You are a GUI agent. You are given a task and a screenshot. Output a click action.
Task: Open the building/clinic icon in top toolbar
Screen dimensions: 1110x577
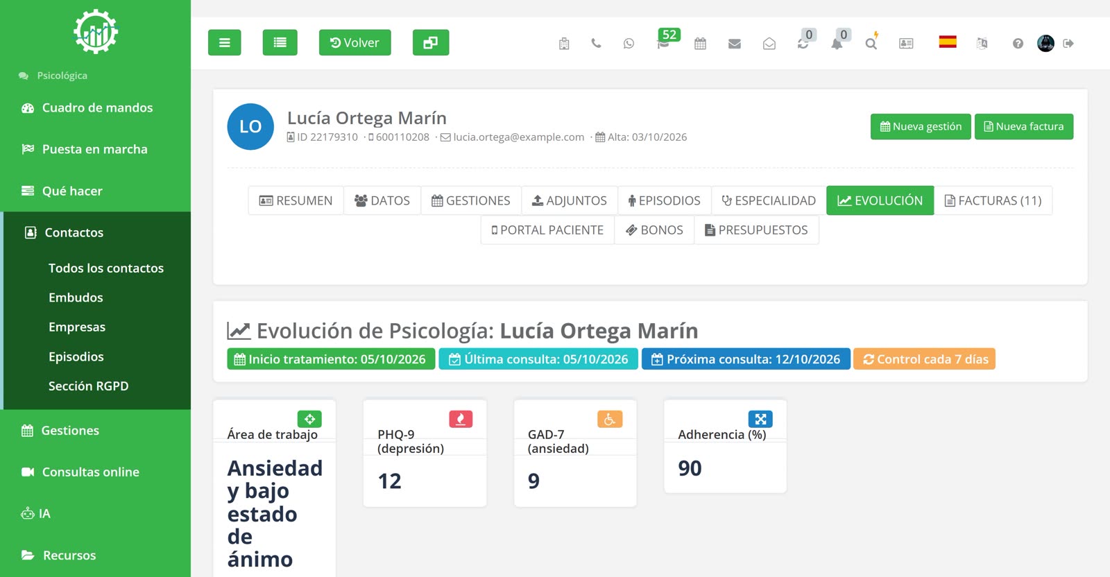[564, 44]
